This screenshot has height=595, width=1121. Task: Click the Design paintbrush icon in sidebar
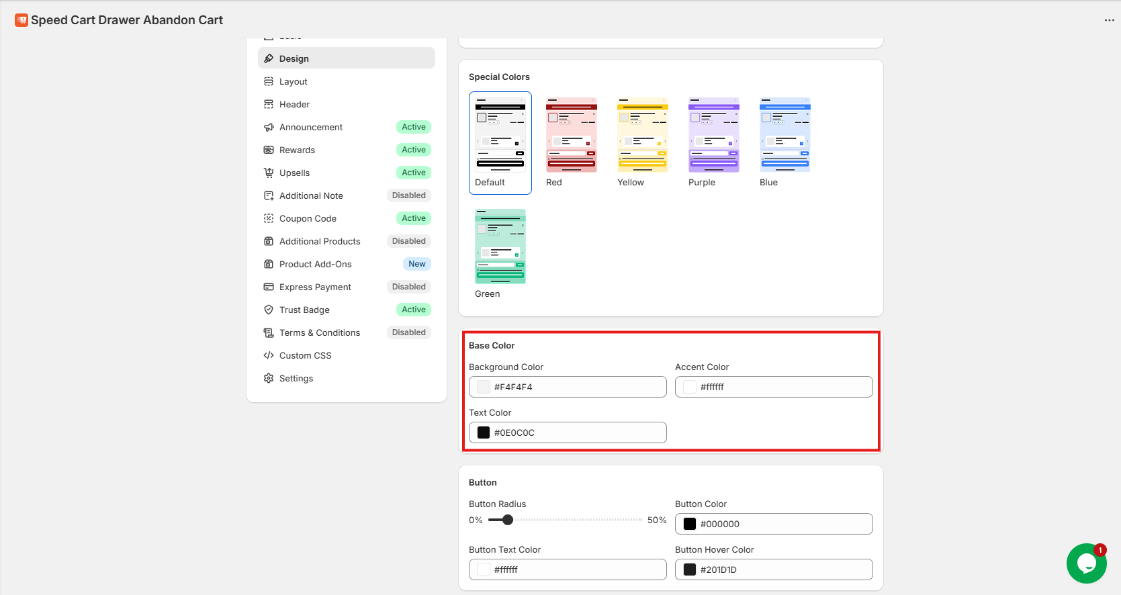pos(269,58)
